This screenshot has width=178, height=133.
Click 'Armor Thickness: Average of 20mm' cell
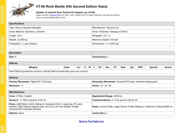tap(133, 32)
